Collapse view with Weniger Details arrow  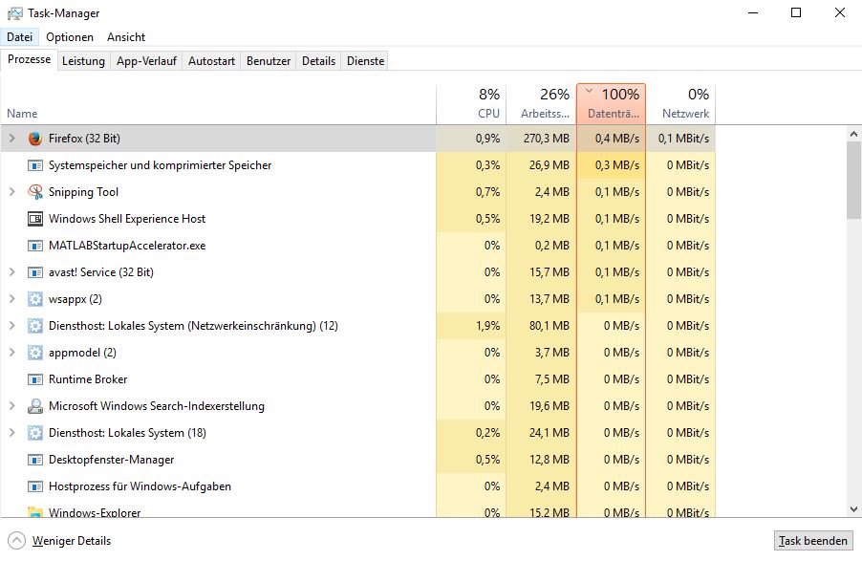coord(16,541)
